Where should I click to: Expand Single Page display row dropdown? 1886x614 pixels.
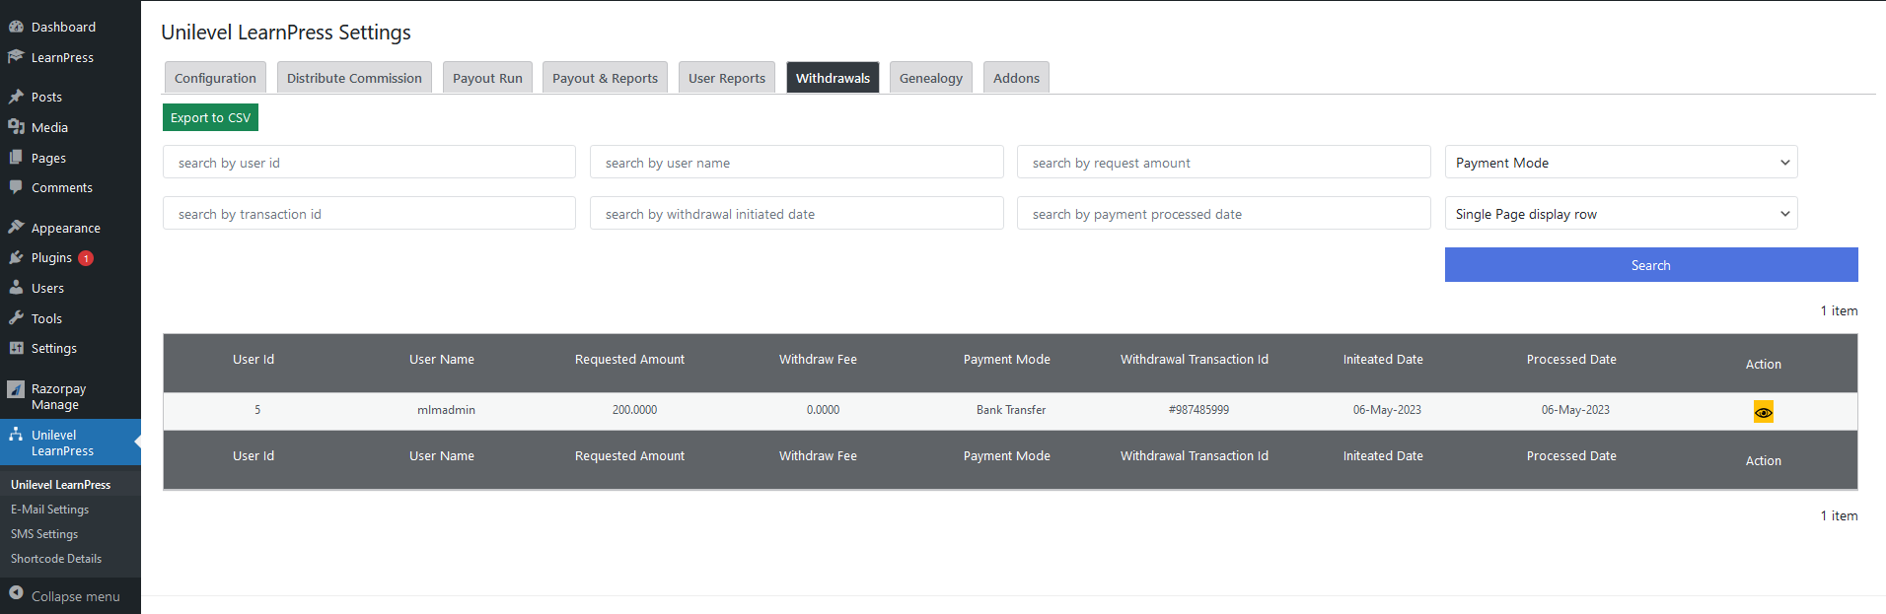[1621, 214]
